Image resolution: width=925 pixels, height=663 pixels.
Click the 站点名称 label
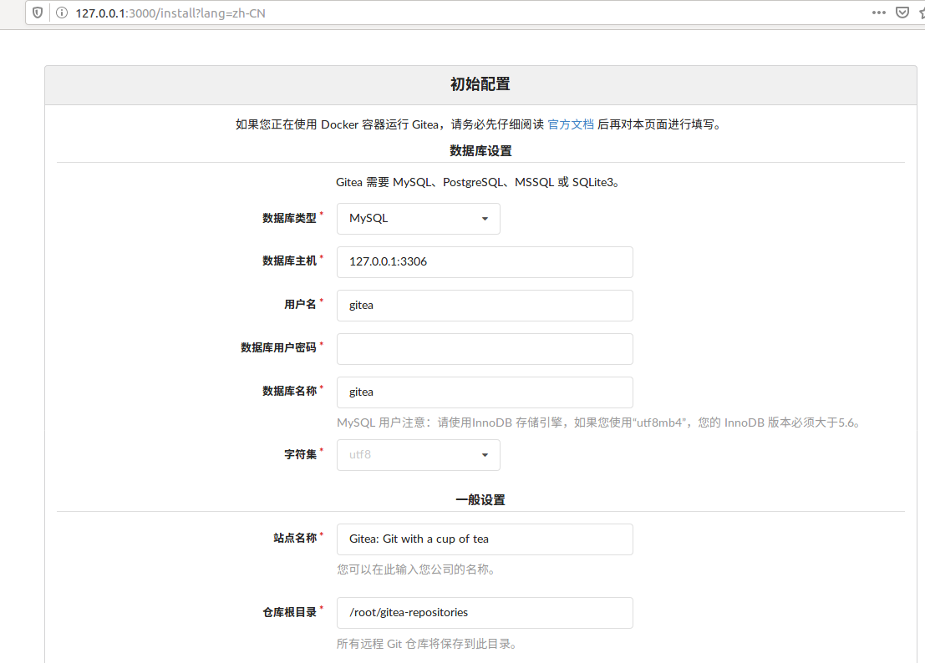pos(295,538)
